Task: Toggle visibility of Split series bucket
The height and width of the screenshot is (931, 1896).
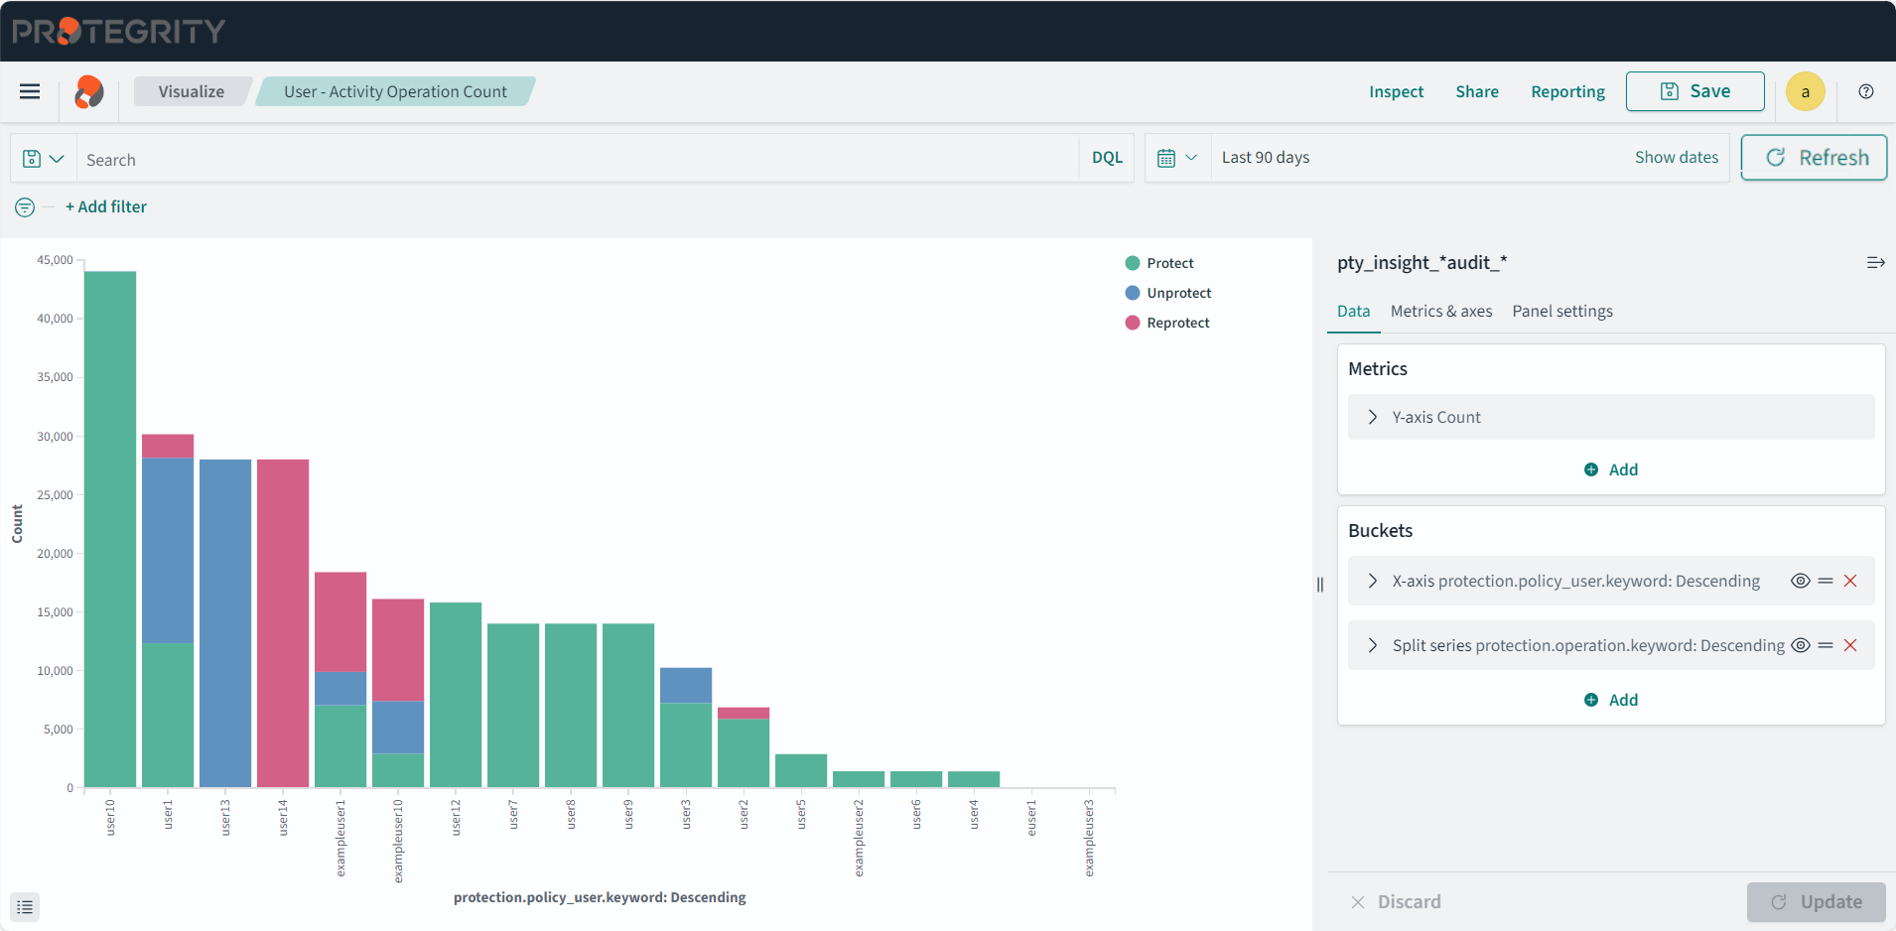Action: [1800, 646]
